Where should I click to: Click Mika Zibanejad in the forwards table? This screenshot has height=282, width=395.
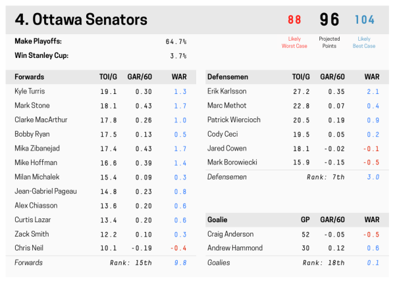click(x=38, y=149)
